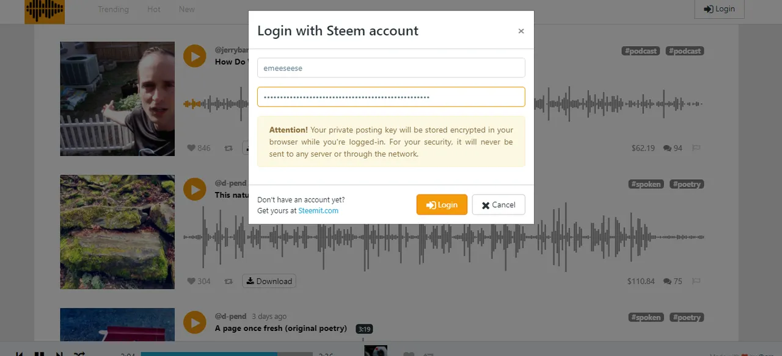The width and height of the screenshot is (782, 356).
Task: Like the track with 846 hearts
Action: 191,148
